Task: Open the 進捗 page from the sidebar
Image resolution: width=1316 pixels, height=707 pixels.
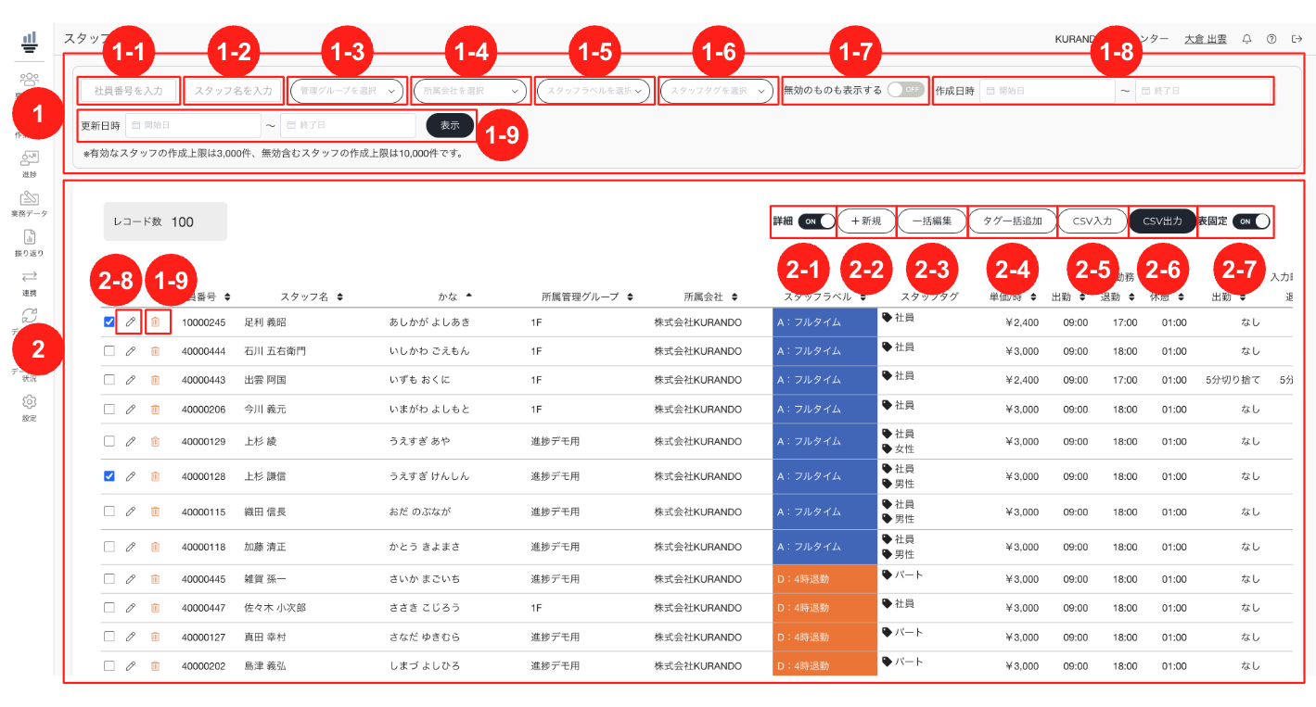Action: point(29,165)
